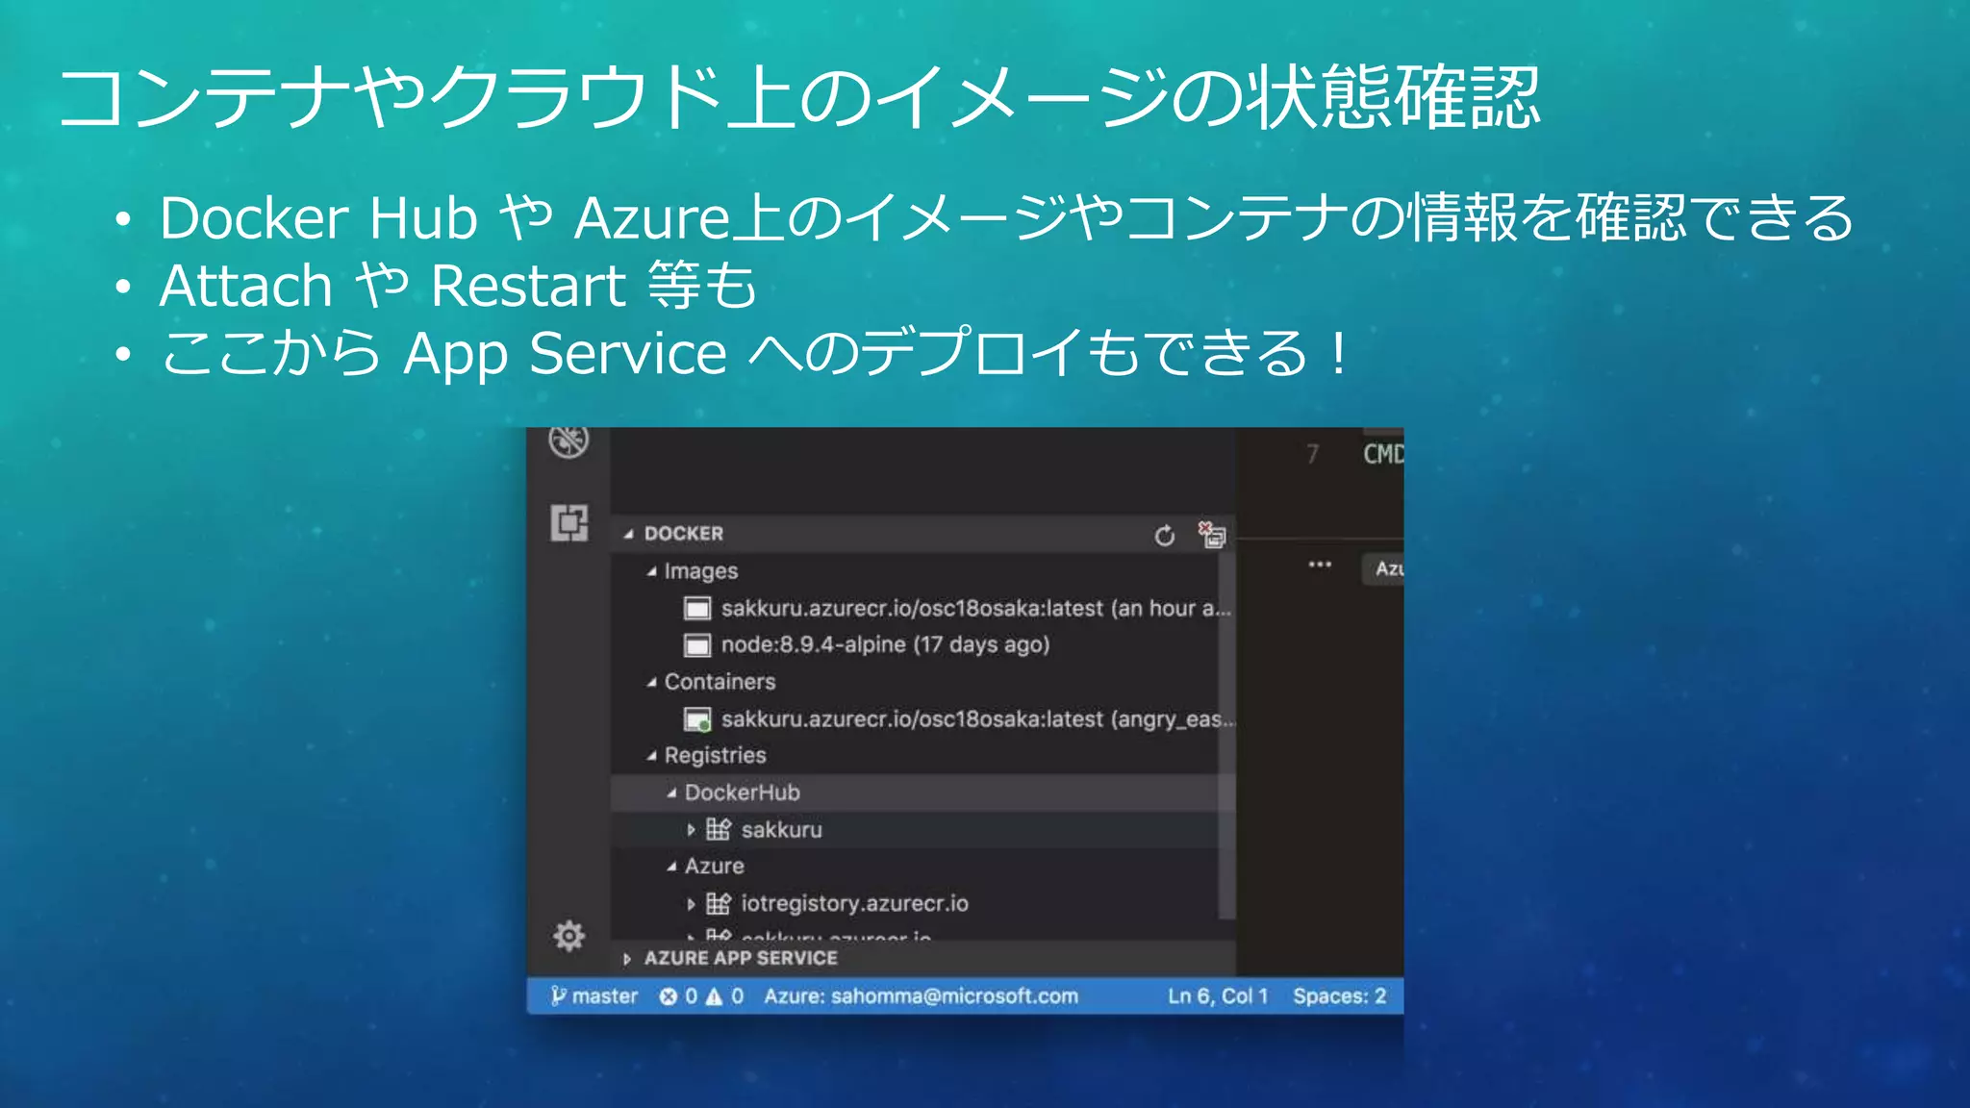
Task: Click the Docker tree vertical scrollbar
Action: tap(1226, 735)
